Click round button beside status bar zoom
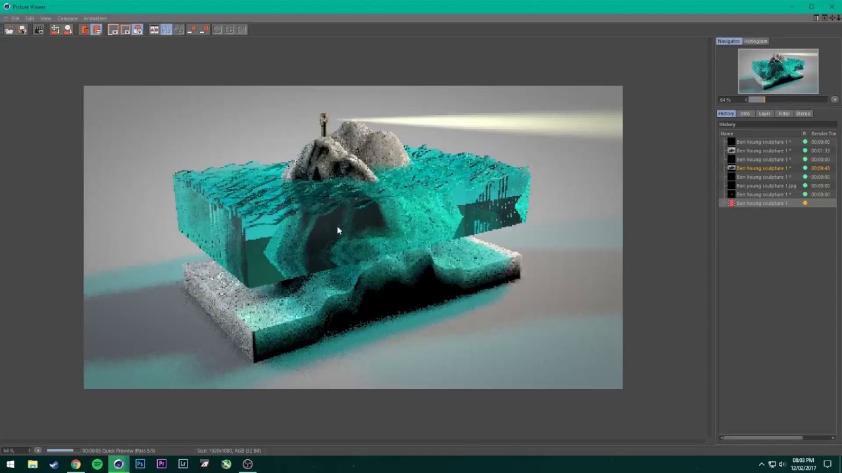The height and width of the screenshot is (473, 842). click(x=37, y=451)
